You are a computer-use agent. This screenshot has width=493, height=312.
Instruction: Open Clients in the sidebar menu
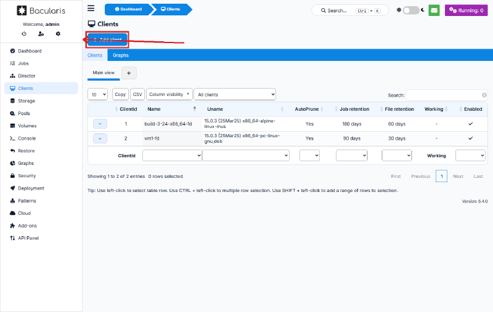(x=41, y=88)
